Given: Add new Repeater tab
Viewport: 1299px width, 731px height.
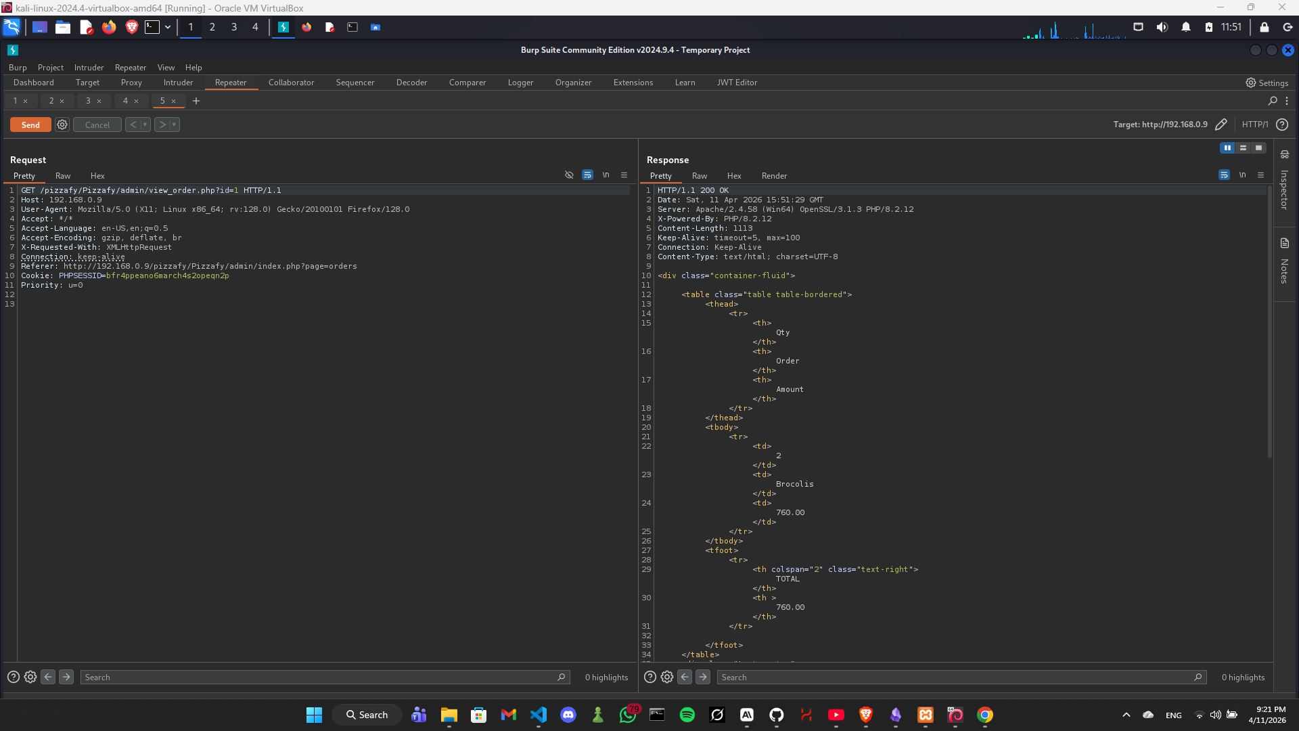Looking at the screenshot, I should pyautogui.click(x=196, y=101).
